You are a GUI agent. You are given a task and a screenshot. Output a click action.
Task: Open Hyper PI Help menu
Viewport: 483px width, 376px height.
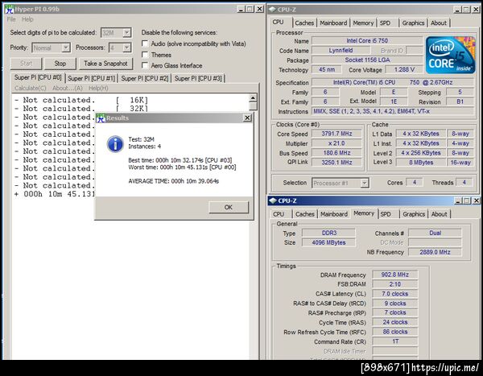point(27,19)
